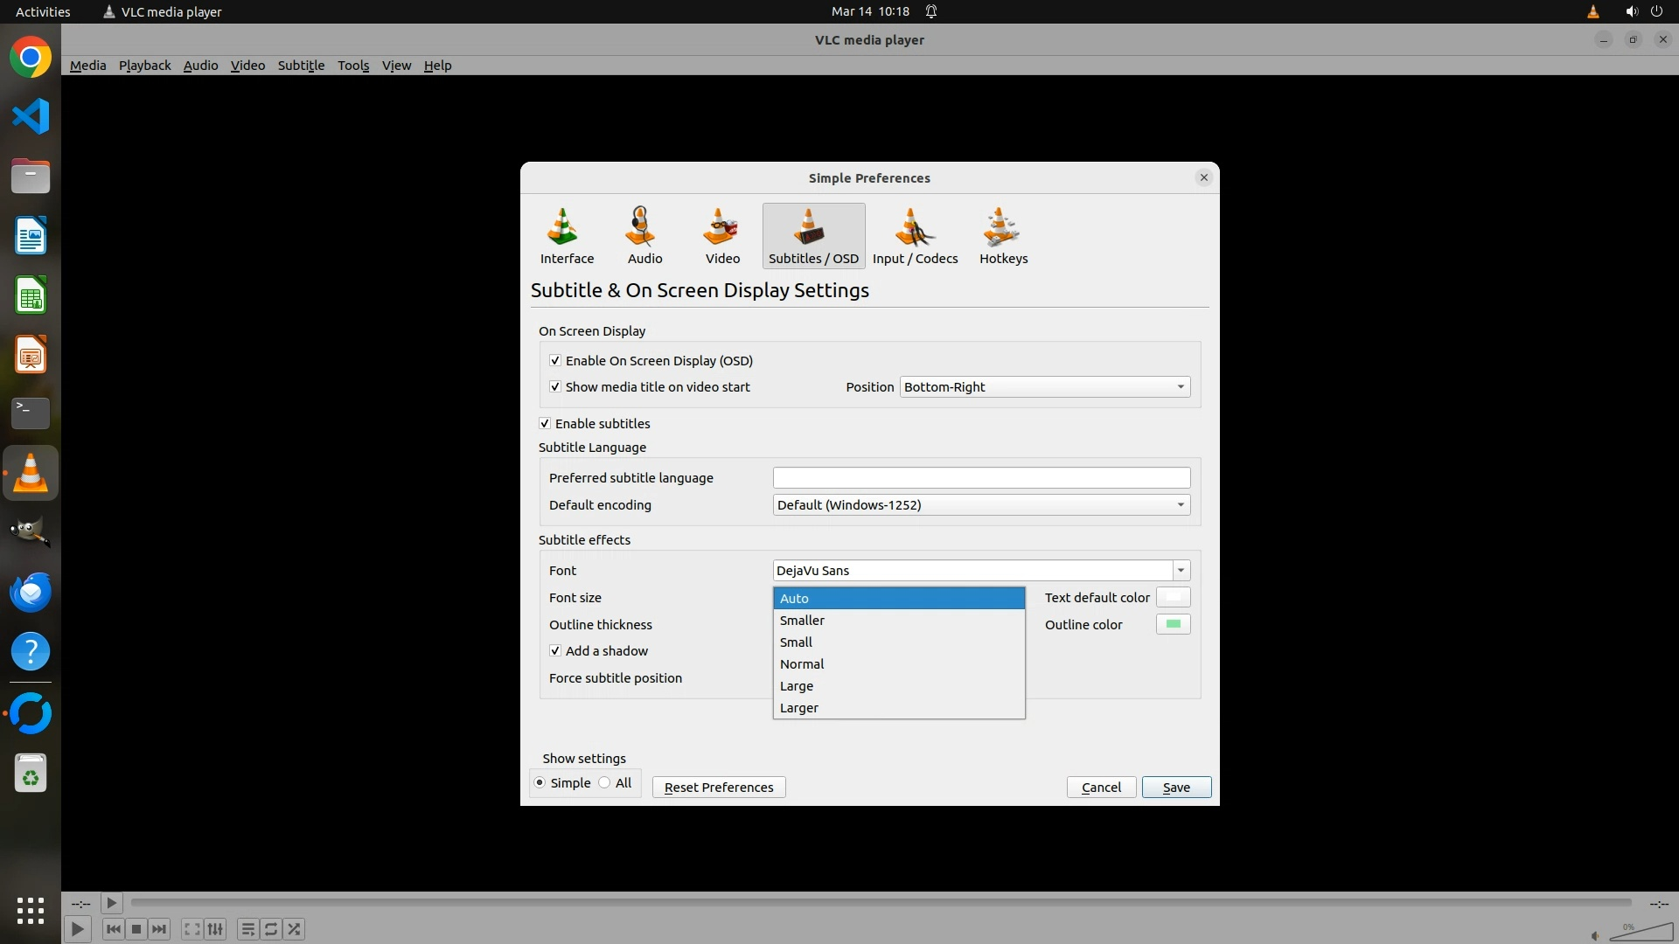Open the Playback menu
Screen dimensions: 1679x944
(x=144, y=66)
